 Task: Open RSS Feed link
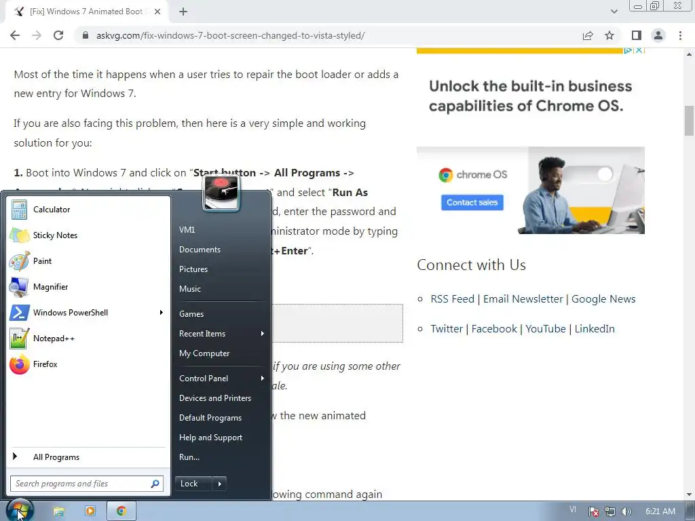pos(452,299)
